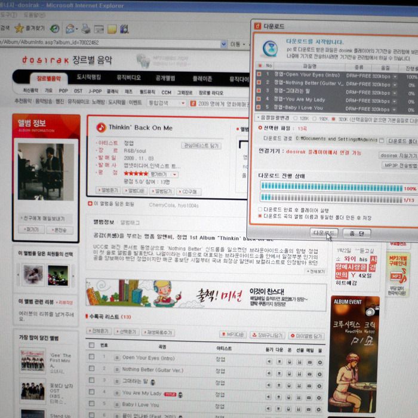Viewport: 418px width, 418px height.
Task: Click download icon for Open Your Eyes (Intro)
Action: [x=279, y=361]
